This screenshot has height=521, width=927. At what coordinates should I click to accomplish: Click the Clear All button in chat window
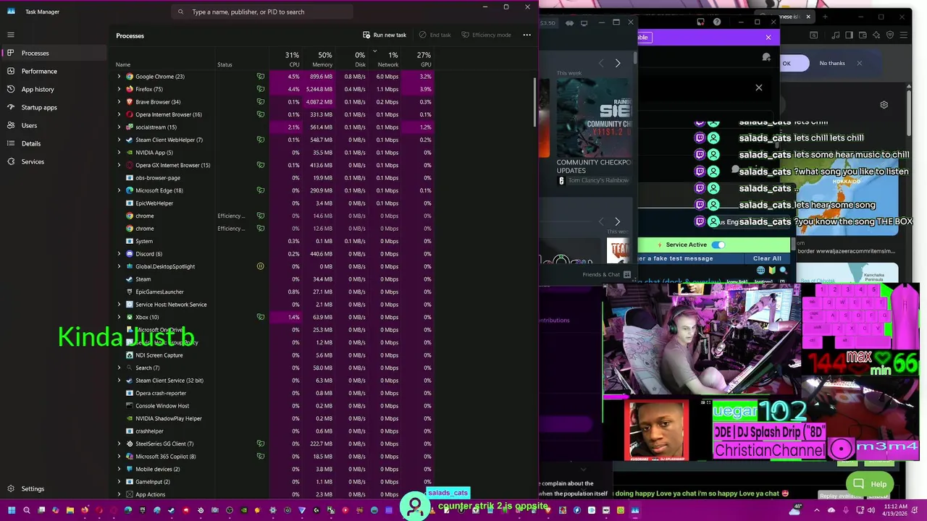pos(767,258)
